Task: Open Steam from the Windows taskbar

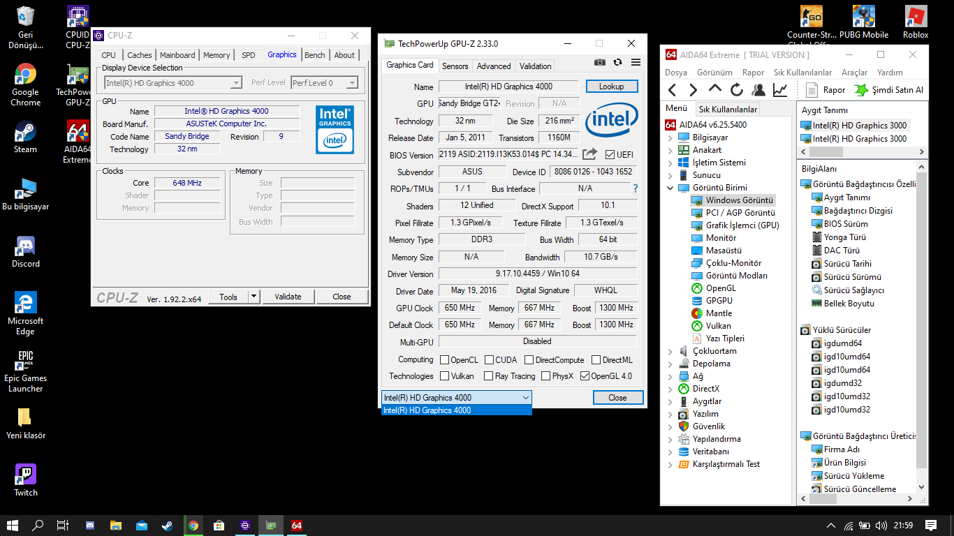Action: (x=168, y=526)
